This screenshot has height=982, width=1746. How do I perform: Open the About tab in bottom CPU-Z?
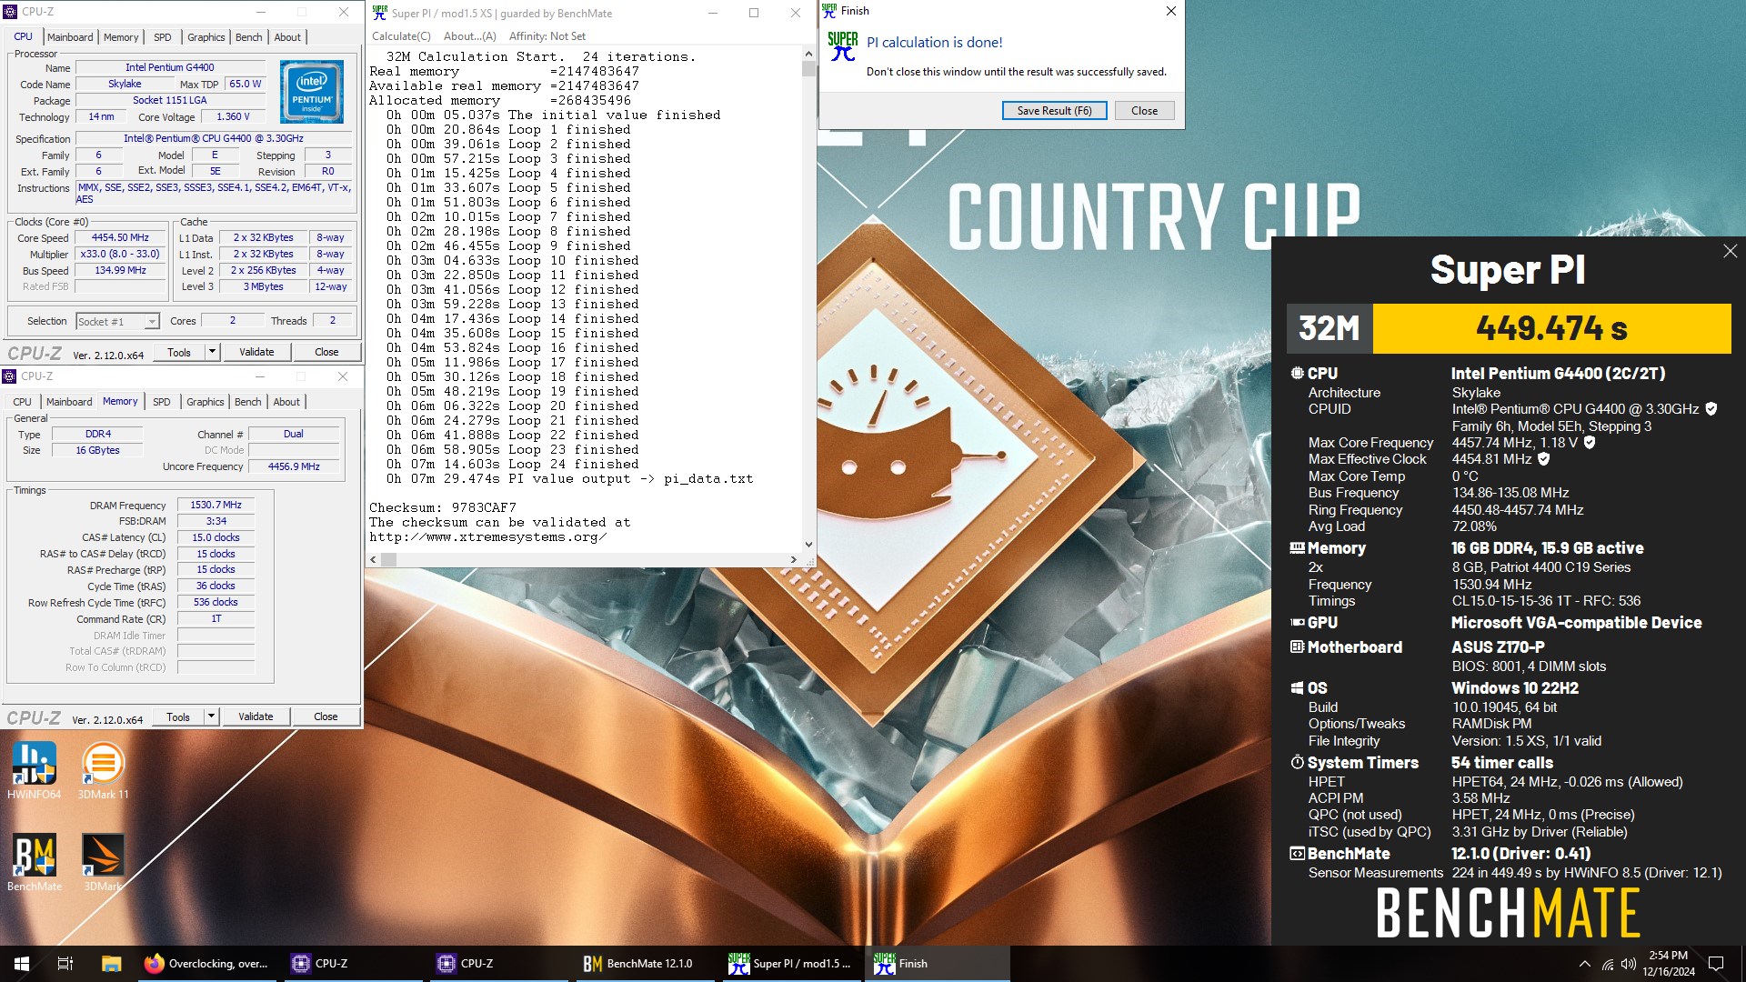[x=286, y=402]
